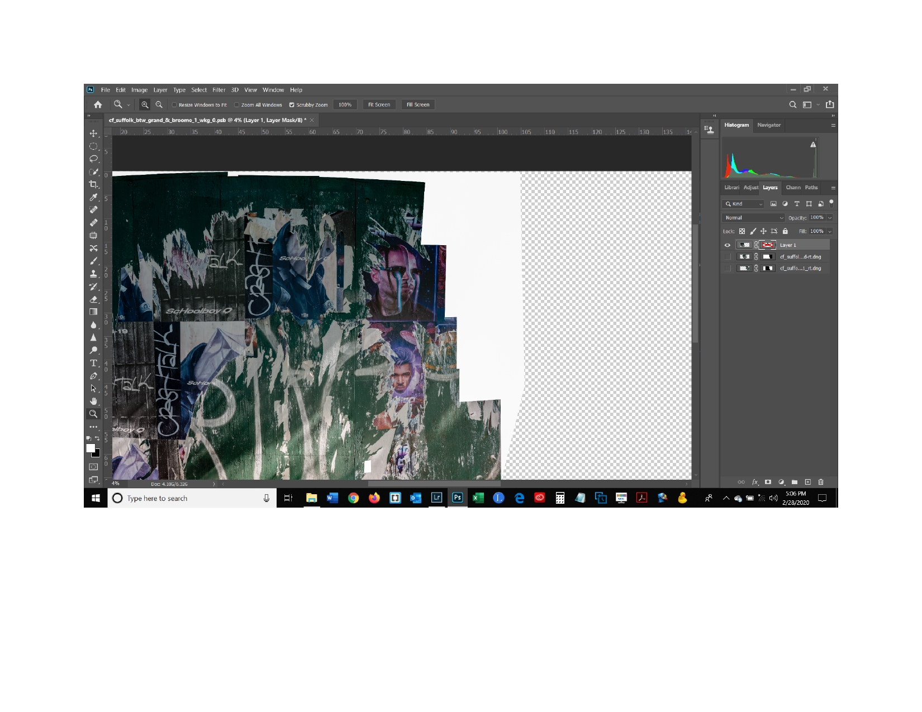922x712 pixels.
Task: Open the blend mode dropdown showing Normal
Action: tap(753, 218)
